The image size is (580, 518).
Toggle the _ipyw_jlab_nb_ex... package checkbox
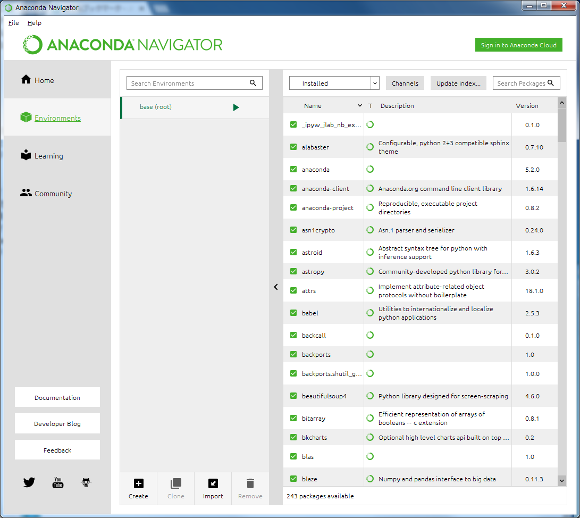click(293, 124)
